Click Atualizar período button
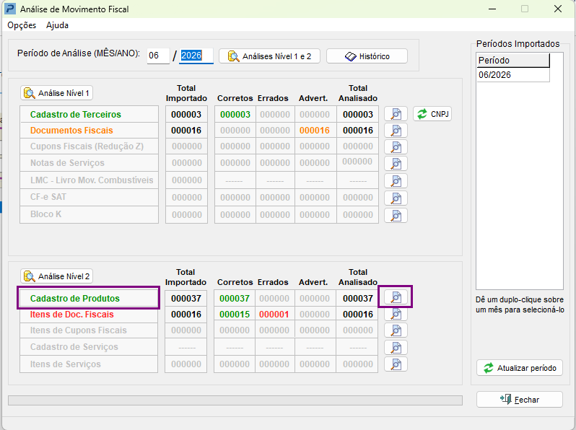The height and width of the screenshot is (430, 576). [x=520, y=367]
